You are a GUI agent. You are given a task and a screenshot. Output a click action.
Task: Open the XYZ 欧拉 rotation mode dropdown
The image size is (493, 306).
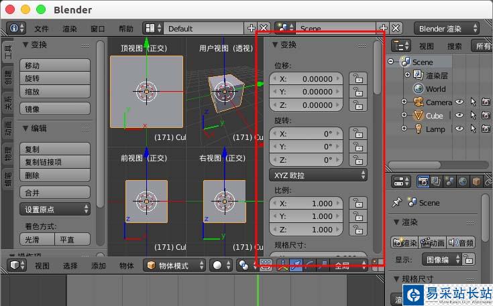318,175
